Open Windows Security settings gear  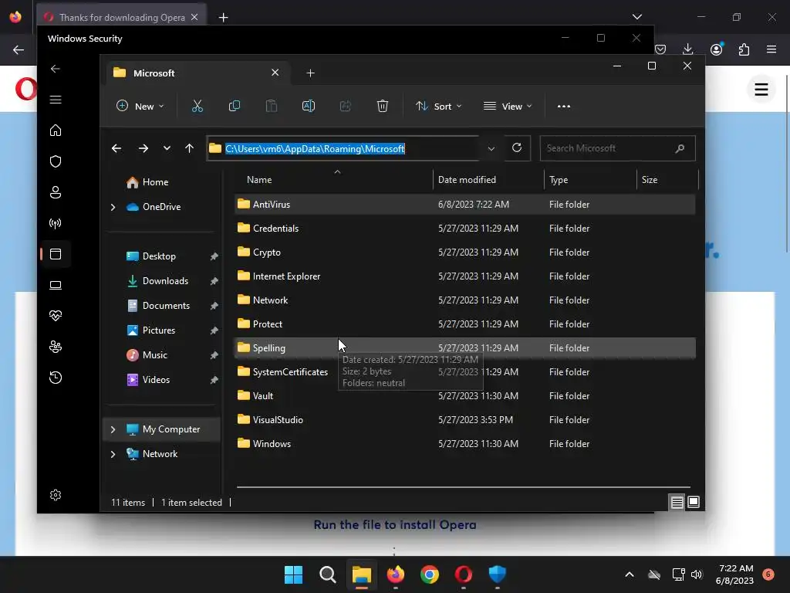coord(56,495)
